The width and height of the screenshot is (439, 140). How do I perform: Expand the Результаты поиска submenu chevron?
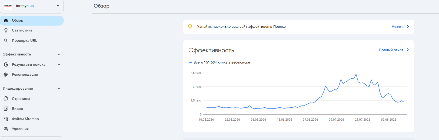click(x=59, y=65)
